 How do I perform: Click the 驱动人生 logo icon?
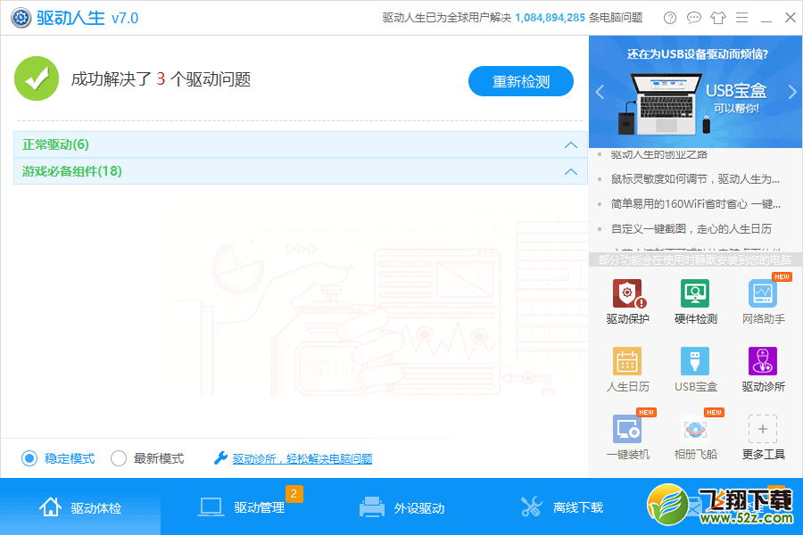(21, 18)
